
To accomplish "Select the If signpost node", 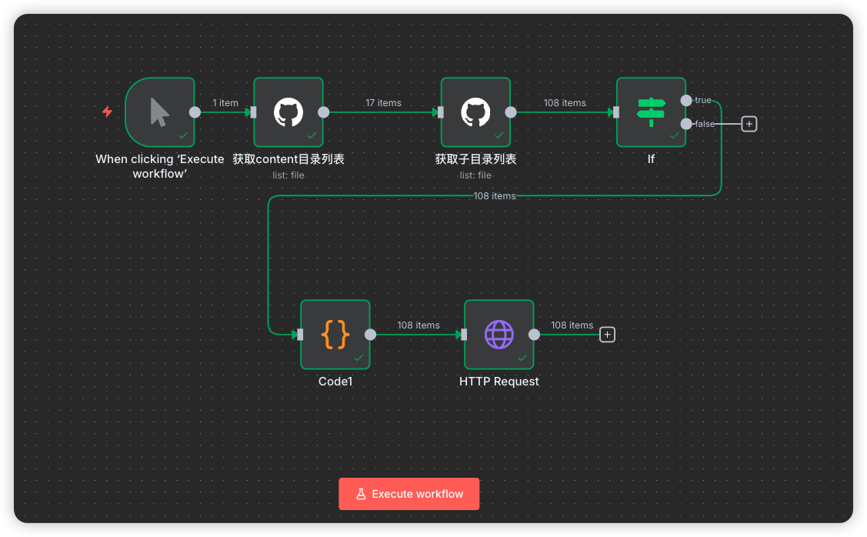I will (651, 112).
